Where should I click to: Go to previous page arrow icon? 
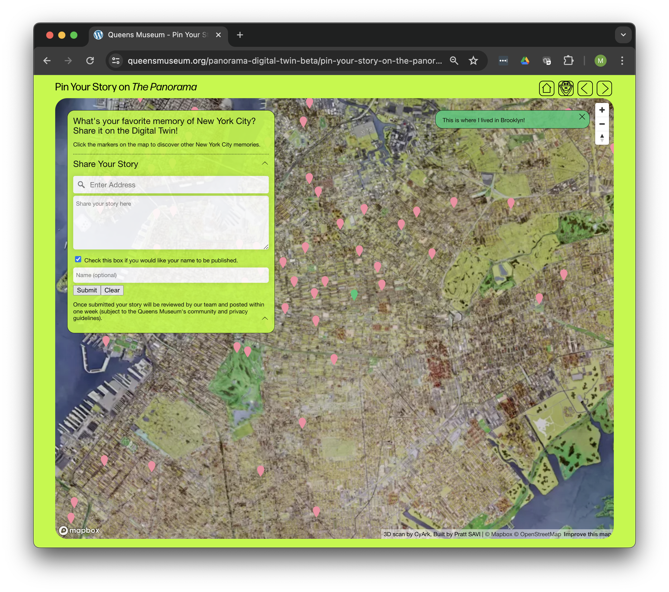tap(585, 88)
